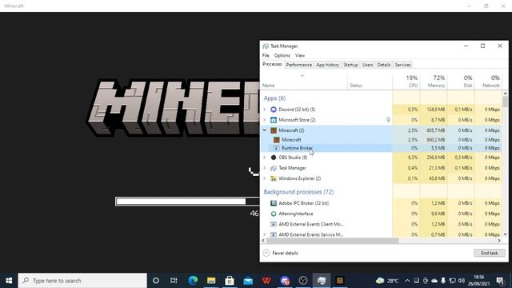Expand the Discord (32 bit) process group
Screen dimensions: 512x288
(x=265, y=110)
